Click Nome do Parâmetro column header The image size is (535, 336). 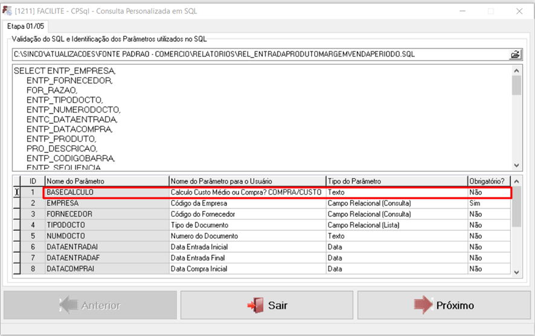pyautogui.click(x=107, y=181)
